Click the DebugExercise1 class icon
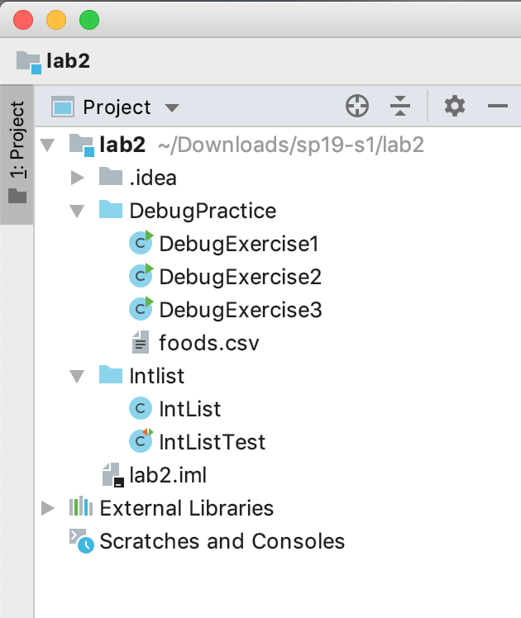Screen dimensions: 521x618 tap(142, 243)
